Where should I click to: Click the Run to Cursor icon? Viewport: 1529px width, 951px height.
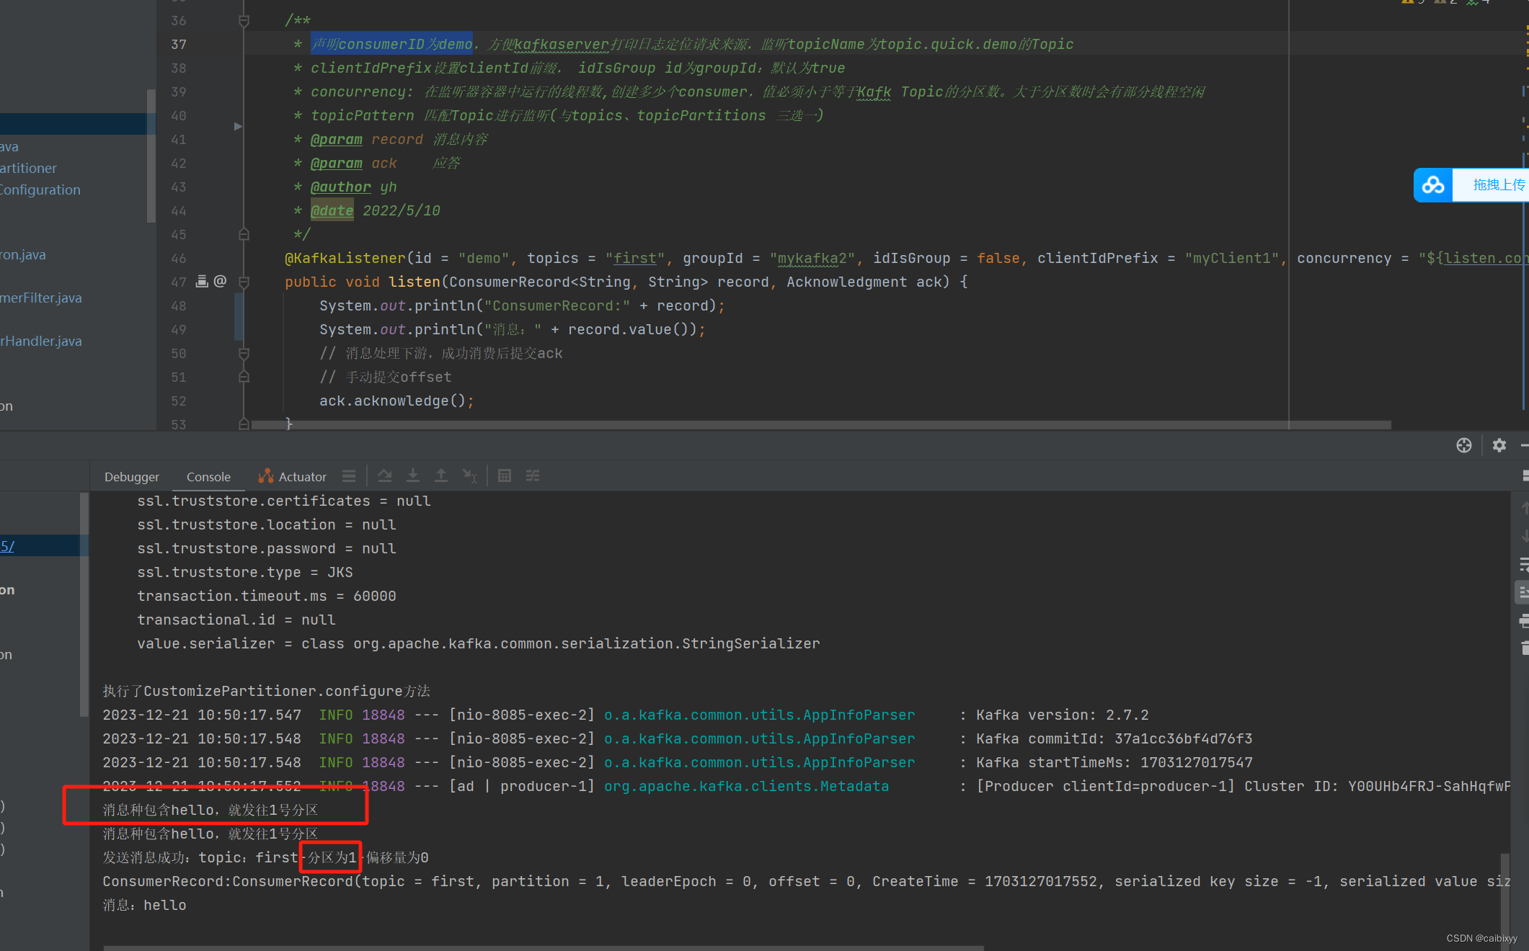click(x=469, y=475)
